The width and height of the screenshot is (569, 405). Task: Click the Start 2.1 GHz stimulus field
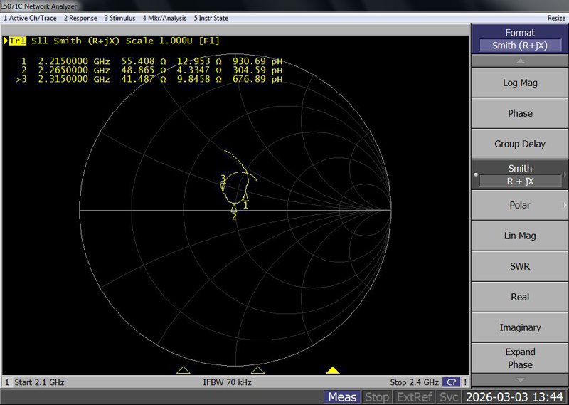pyautogui.click(x=40, y=382)
